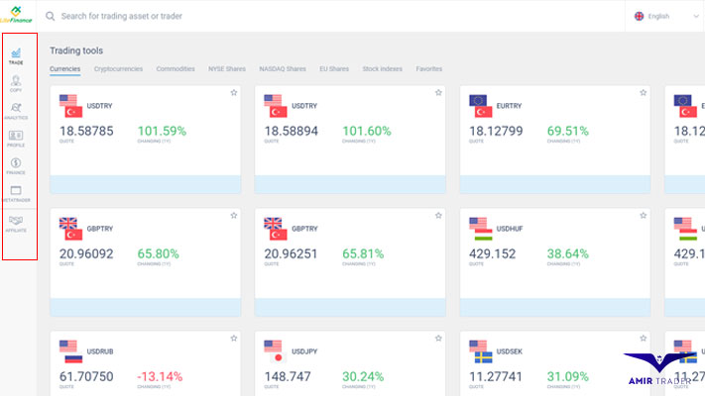
Task: Star the EURTRY card as favorite
Action: (643, 92)
